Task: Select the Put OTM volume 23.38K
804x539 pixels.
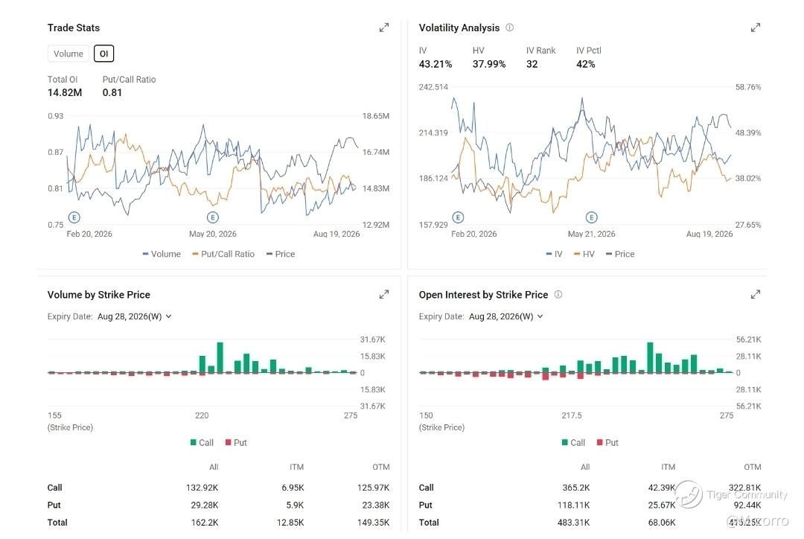Action: [x=376, y=505]
